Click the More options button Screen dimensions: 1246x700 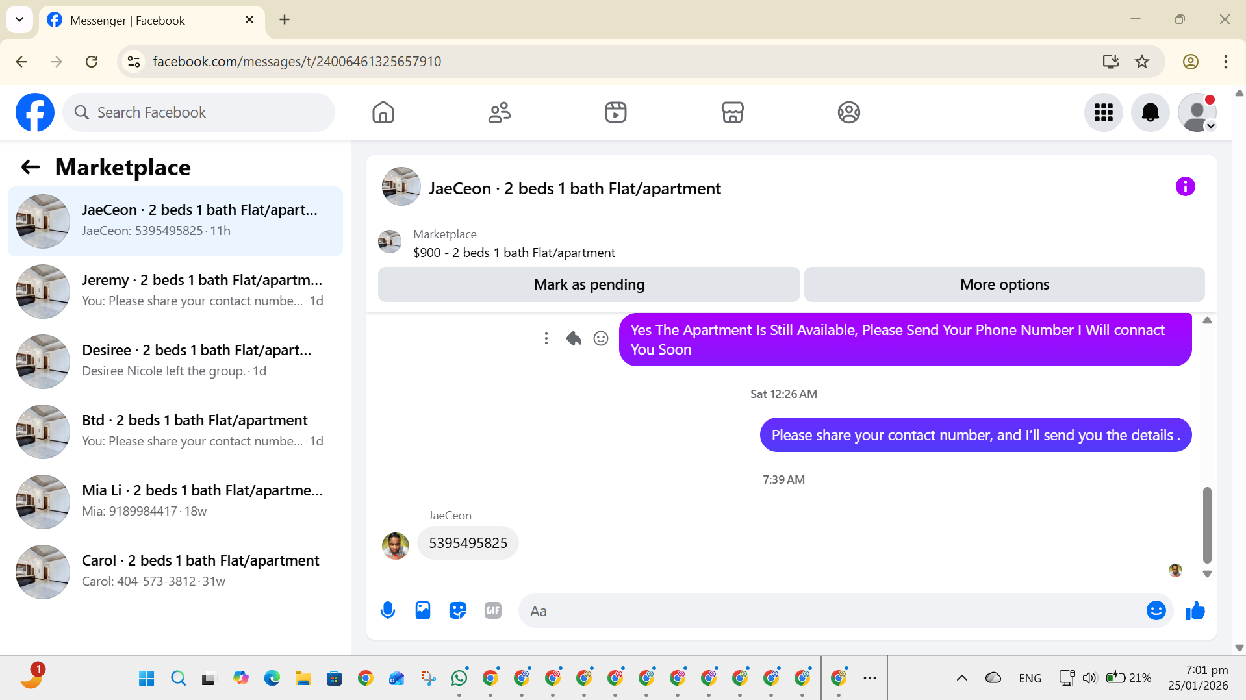point(1004,284)
